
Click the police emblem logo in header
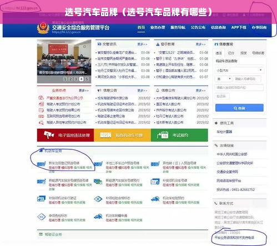point(43,28)
